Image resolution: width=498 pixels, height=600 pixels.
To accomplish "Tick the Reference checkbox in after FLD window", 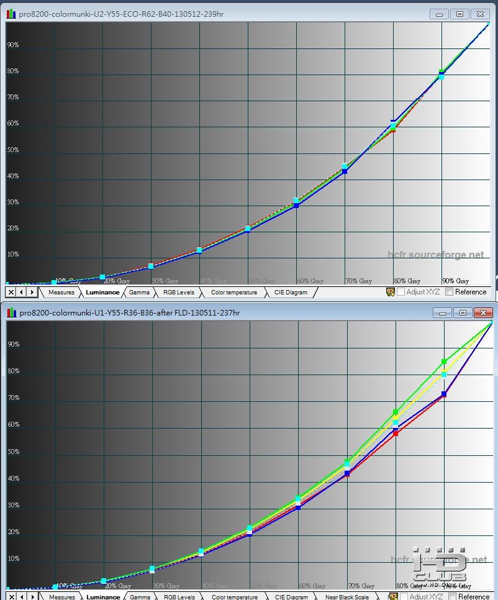I will 453,596.
